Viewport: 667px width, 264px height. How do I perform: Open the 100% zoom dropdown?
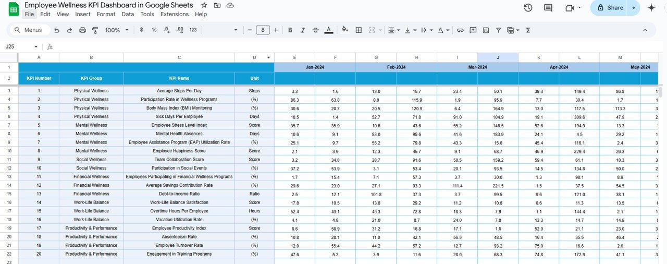click(x=116, y=30)
